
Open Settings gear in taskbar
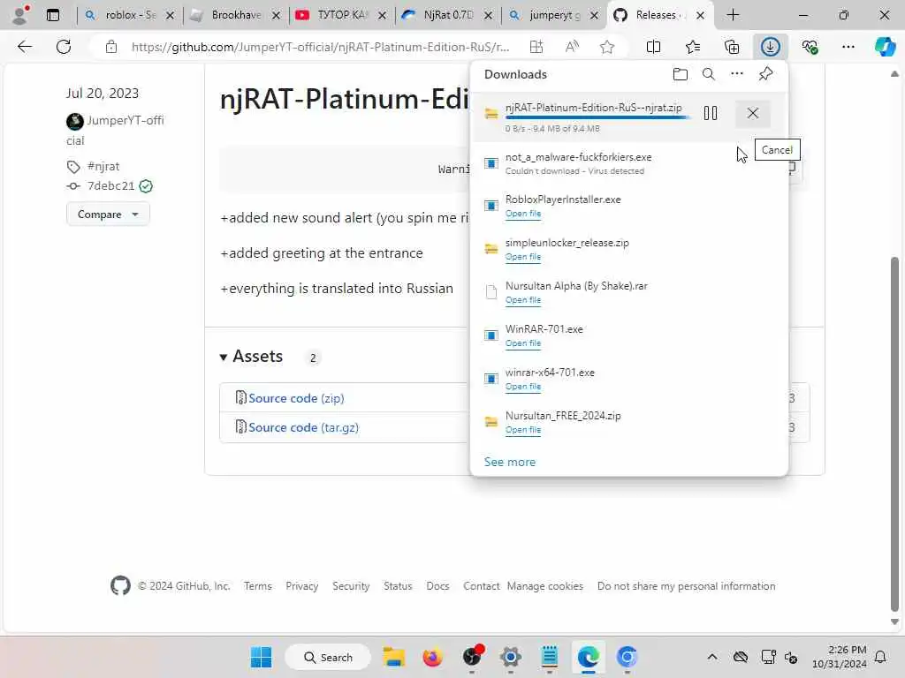tap(510, 657)
